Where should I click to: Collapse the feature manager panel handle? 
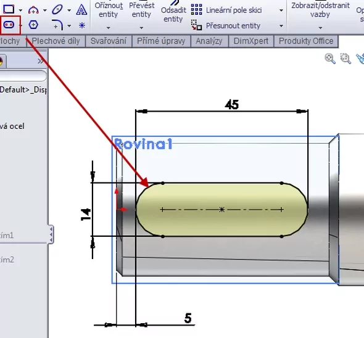click(51, 234)
